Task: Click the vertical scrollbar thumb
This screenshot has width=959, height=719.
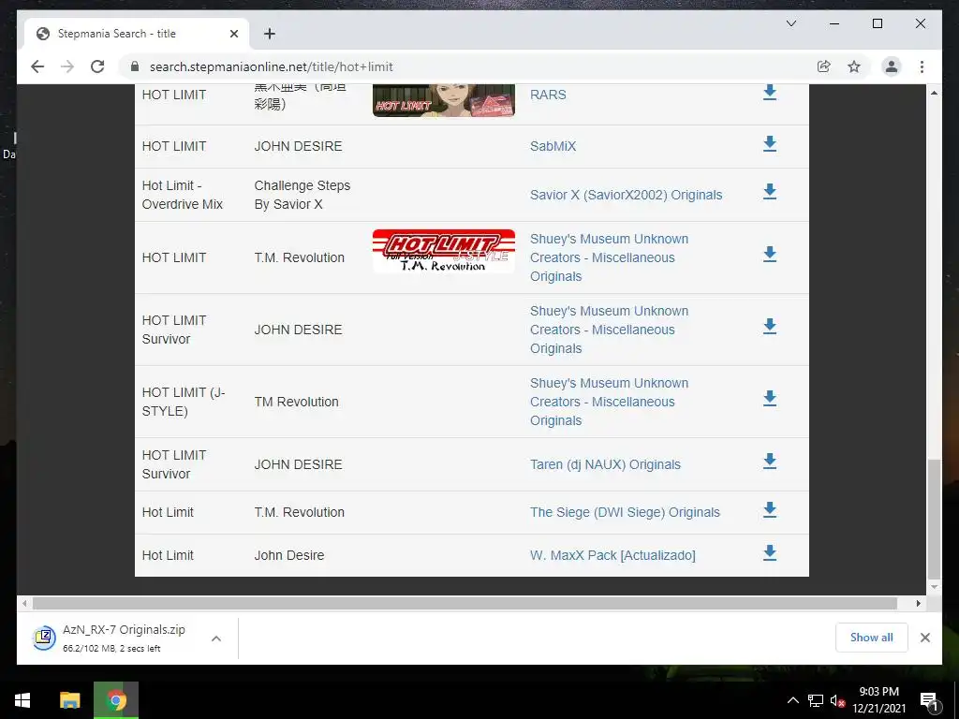Action: click(934, 519)
